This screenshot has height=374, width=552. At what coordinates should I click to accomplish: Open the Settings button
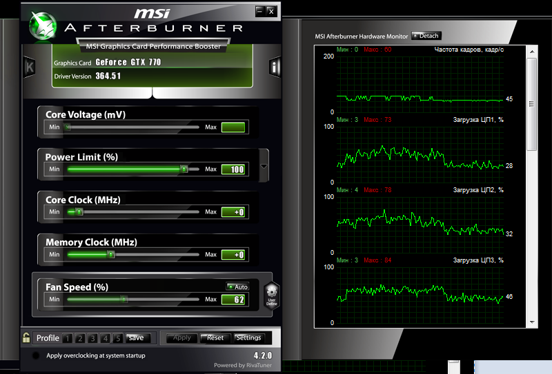coord(248,337)
